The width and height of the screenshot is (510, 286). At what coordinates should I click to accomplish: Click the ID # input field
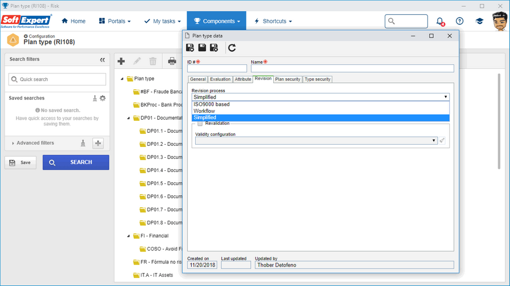point(217,69)
